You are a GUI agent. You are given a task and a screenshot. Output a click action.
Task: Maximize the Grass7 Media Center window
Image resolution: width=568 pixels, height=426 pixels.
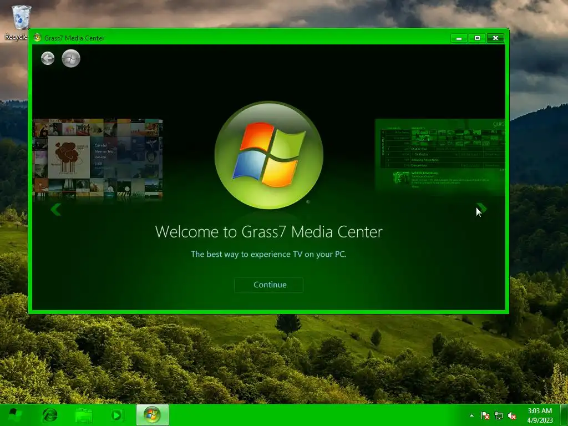pos(477,38)
